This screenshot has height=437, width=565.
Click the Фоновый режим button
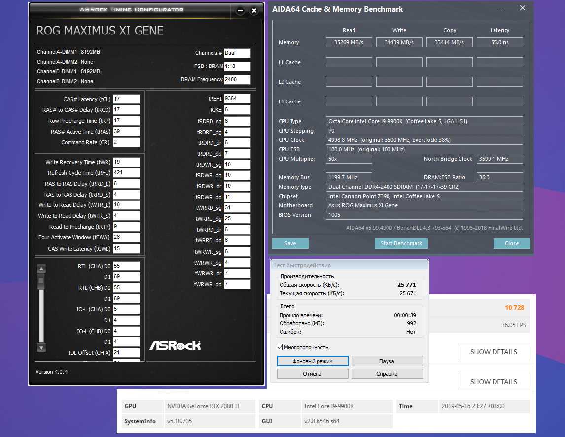click(313, 361)
